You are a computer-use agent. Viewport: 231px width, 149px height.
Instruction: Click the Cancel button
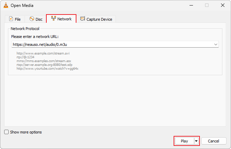click(x=214, y=141)
